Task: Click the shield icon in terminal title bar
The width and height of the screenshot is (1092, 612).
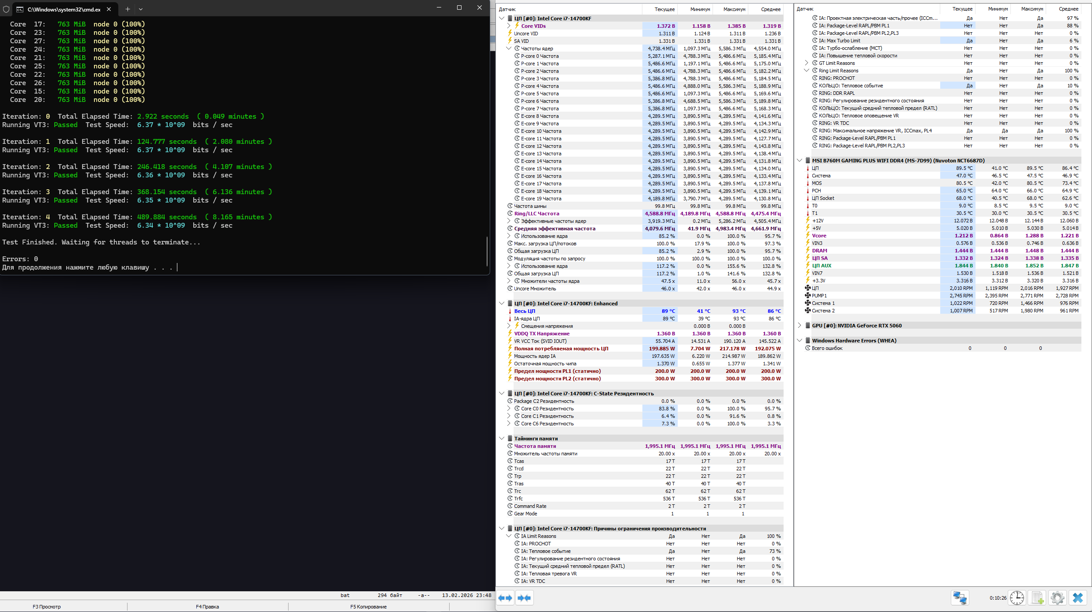Action: pyautogui.click(x=6, y=9)
